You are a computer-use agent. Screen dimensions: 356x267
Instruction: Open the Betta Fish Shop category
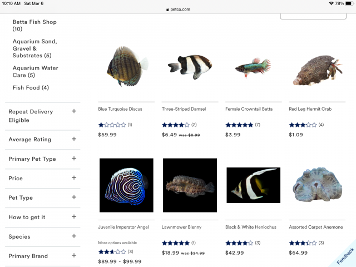tap(34, 25)
